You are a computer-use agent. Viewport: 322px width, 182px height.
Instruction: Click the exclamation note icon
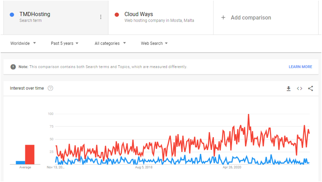click(13, 67)
